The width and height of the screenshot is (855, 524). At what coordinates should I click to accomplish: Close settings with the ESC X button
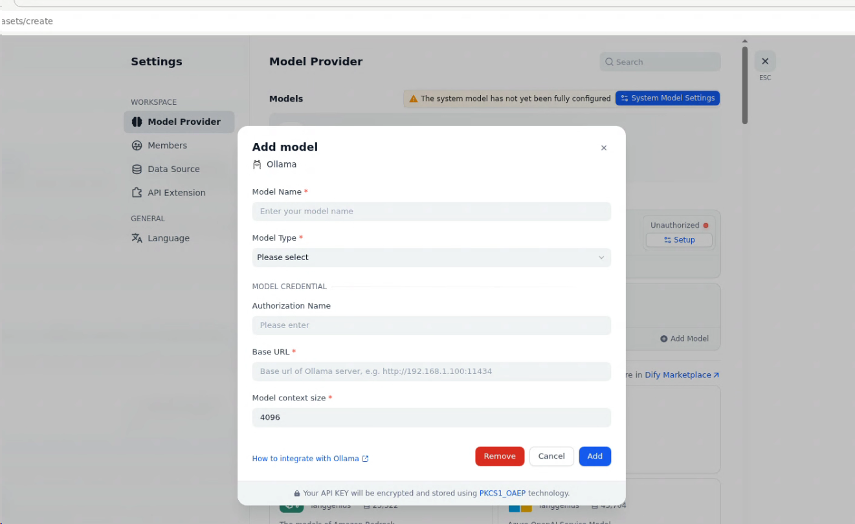coord(765,61)
